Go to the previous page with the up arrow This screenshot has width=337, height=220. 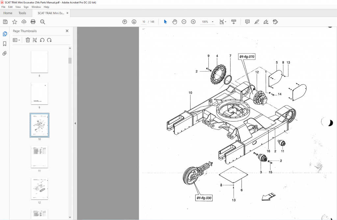pyautogui.click(x=125, y=22)
